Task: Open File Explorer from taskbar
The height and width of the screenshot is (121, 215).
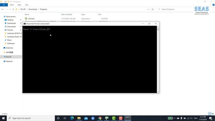Action: pos(79,118)
